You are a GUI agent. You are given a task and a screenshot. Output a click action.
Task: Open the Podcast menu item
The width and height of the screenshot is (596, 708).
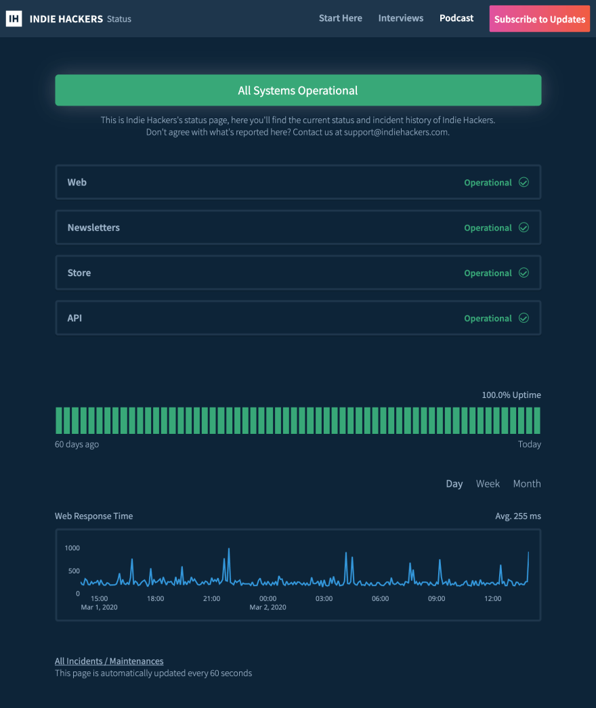pyautogui.click(x=456, y=18)
